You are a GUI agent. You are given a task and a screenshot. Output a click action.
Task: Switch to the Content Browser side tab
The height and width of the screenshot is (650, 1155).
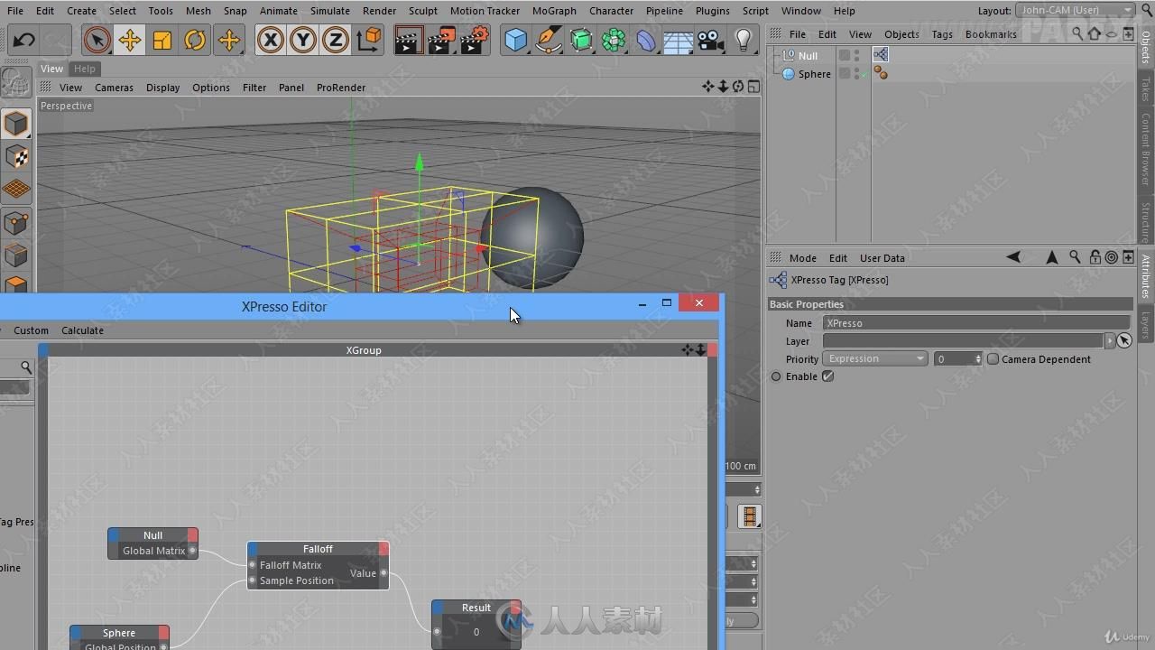pyautogui.click(x=1146, y=149)
